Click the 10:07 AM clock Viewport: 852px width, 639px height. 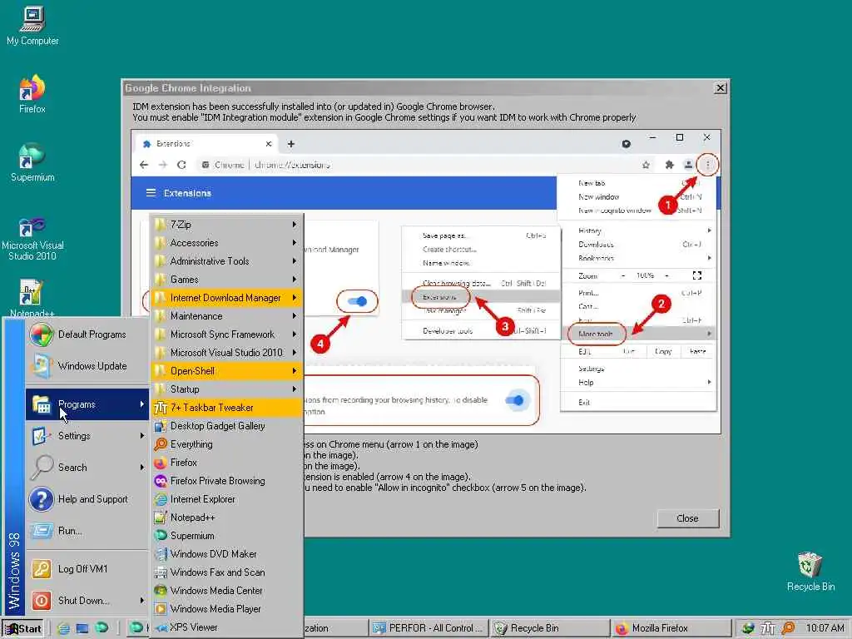(x=825, y=629)
